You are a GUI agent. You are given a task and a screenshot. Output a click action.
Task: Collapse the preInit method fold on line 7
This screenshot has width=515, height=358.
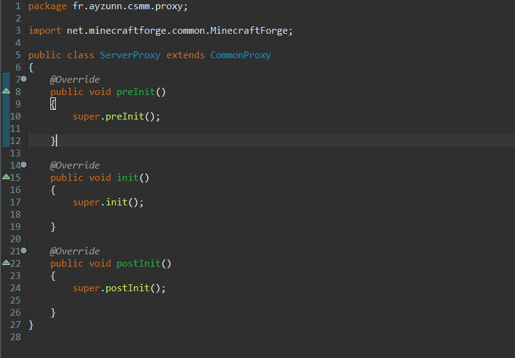[x=24, y=79]
